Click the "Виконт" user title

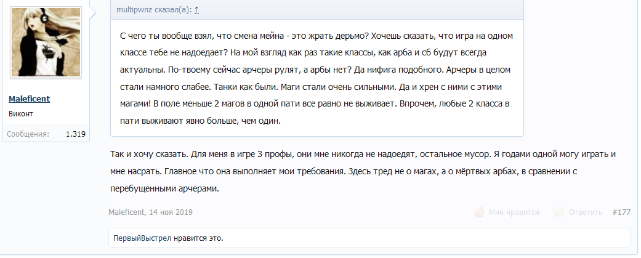tap(21, 114)
